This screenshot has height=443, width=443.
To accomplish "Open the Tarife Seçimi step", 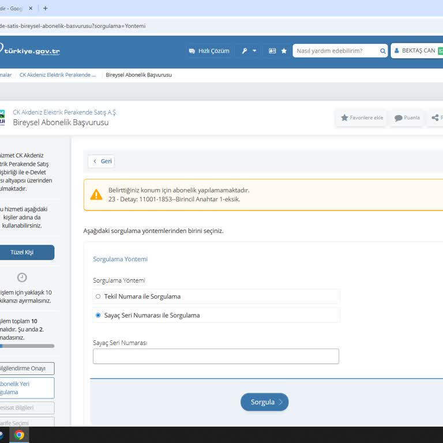I will pos(27,422).
